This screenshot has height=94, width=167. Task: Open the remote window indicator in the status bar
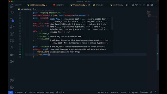11,92
